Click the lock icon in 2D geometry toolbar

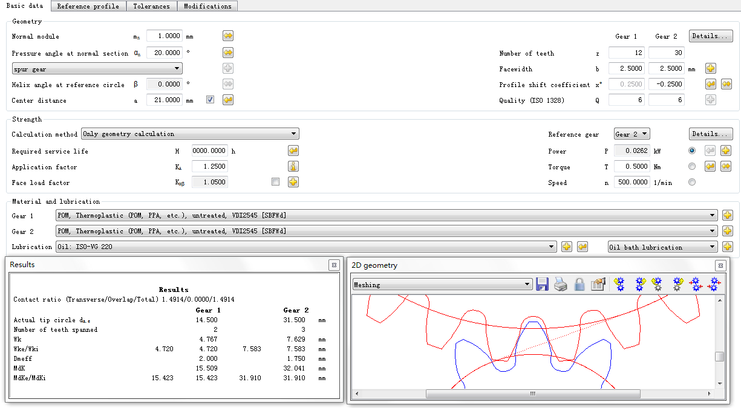coord(579,284)
